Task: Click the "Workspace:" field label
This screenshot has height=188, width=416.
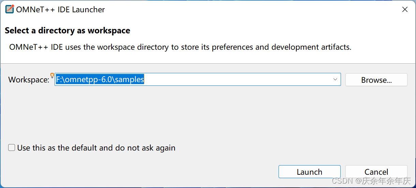Action: click(29, 80)
